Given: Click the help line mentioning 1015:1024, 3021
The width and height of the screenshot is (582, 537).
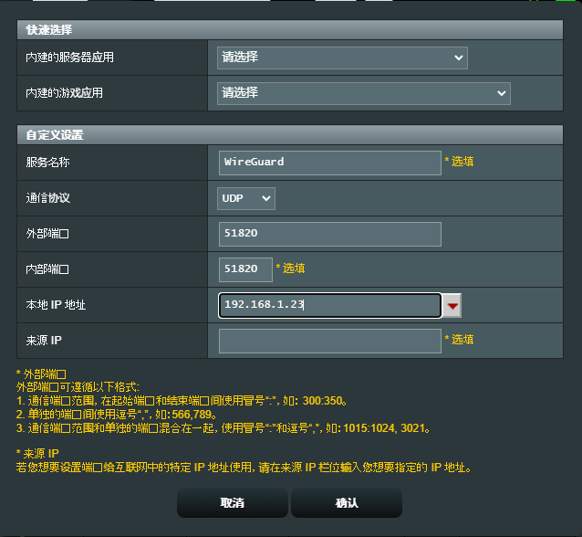Looking at the screenshot, I should tap(223, 428).
